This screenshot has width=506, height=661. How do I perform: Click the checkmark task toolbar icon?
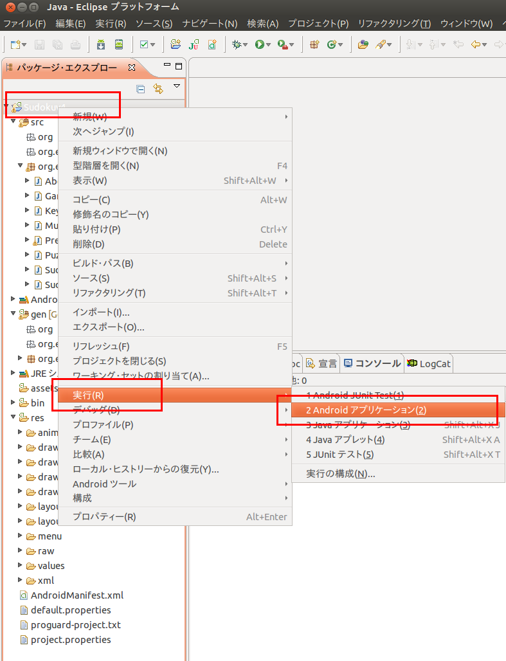click(x=144, y=44)
